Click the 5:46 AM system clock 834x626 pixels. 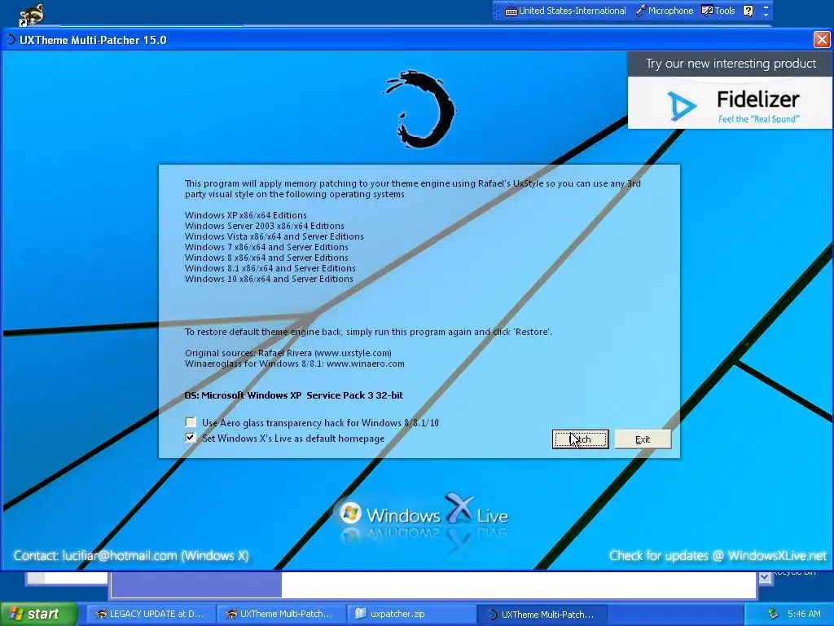(804, 614)
